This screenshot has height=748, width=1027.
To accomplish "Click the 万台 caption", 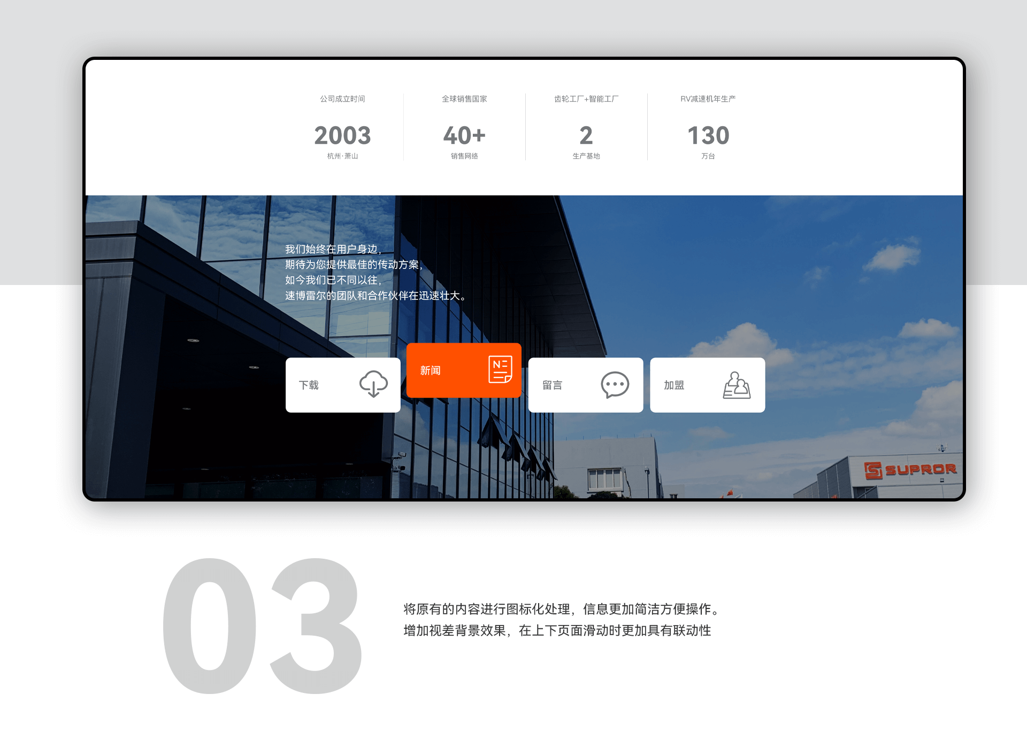I will click(x=708, y=156).
